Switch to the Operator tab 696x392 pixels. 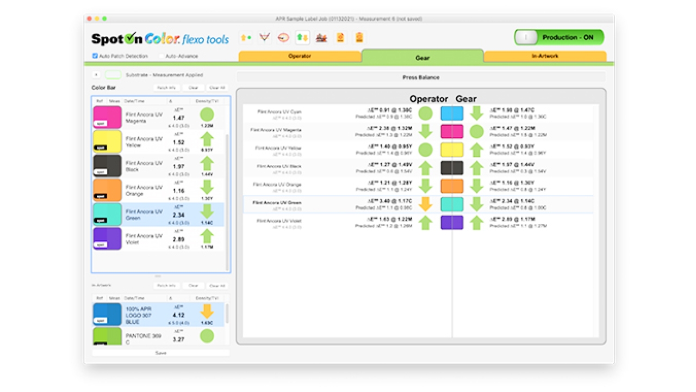click(x=300, y=56)
